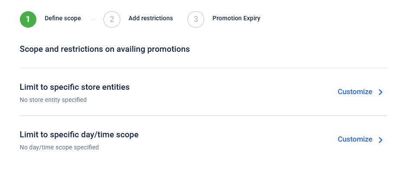Customize the specific store entities limit
Screen dimensions: 409x193
355,92
